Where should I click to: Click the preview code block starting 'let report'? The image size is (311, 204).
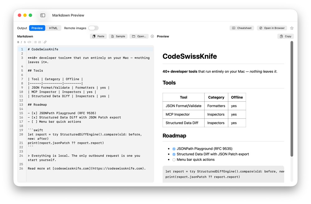click(x=223, y=174)
